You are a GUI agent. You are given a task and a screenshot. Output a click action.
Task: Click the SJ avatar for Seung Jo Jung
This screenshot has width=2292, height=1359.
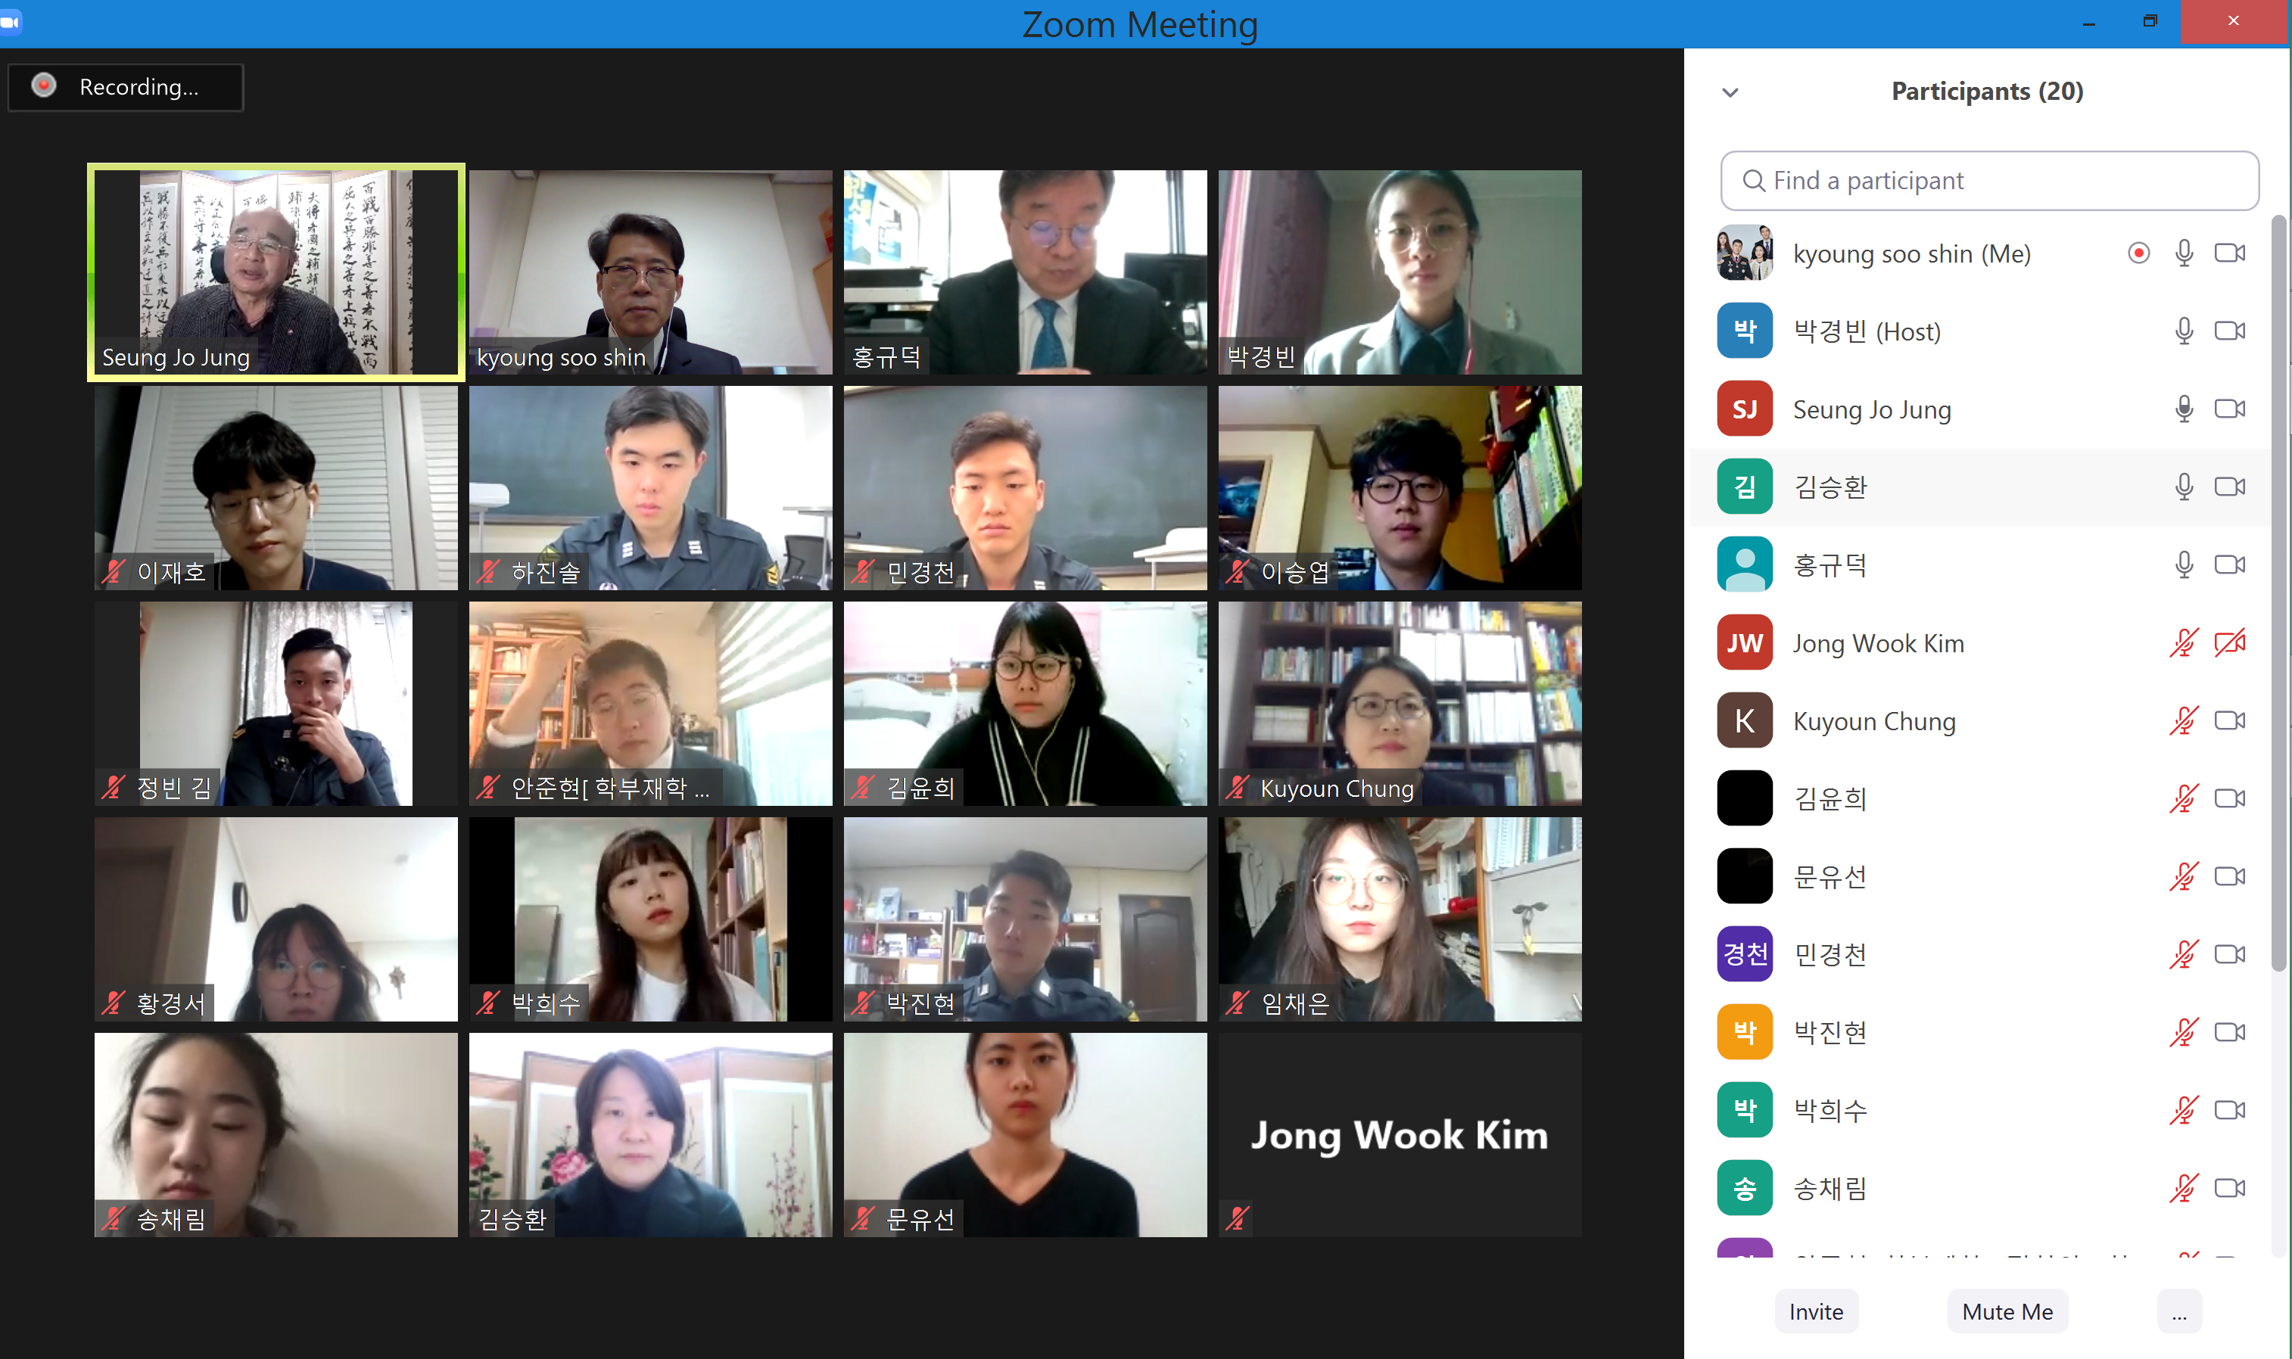tap(1744, 409)
